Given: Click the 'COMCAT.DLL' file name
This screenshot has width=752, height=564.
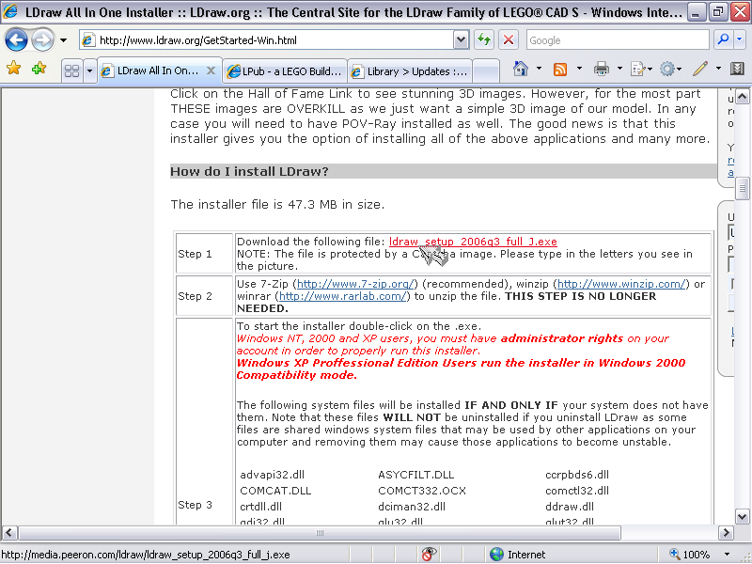Looking at the screenshot, I should 275,491.
